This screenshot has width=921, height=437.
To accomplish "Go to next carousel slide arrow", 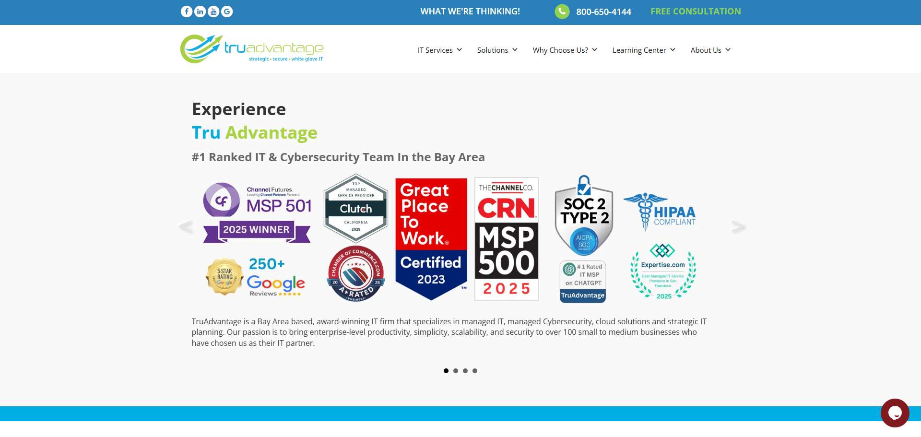I will coord(739,227).
